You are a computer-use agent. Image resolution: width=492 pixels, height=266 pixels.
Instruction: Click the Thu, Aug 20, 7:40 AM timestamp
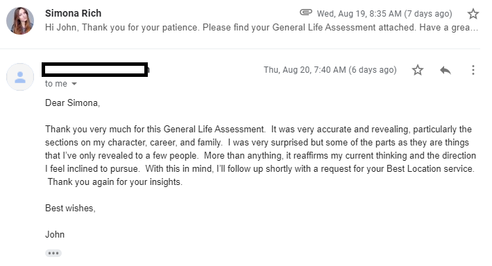click(330, 70)
